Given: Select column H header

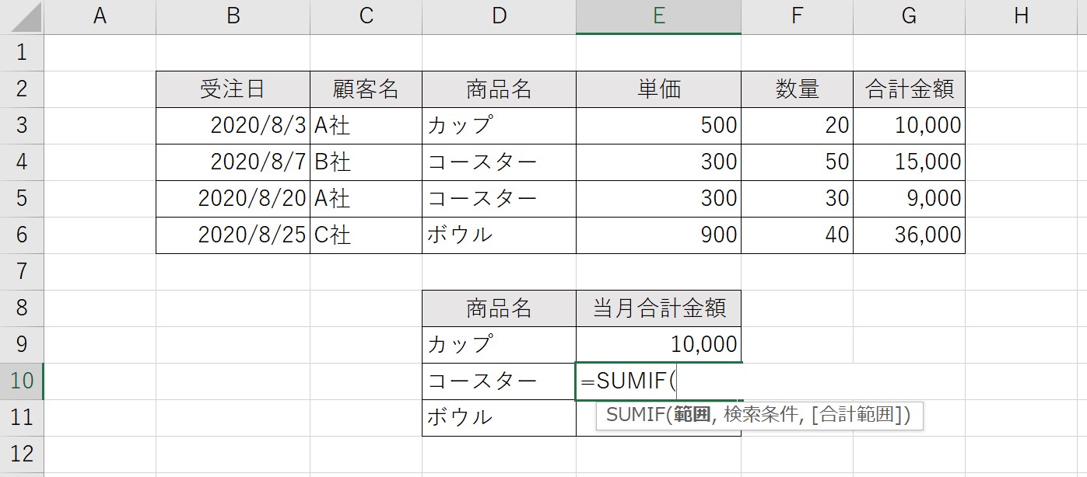Looking at the screenshot, I should tap(1021, 17).
